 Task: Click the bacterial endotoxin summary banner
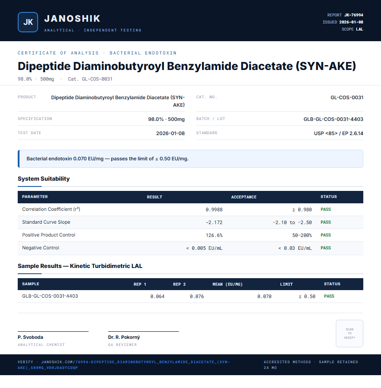point(190,159)
